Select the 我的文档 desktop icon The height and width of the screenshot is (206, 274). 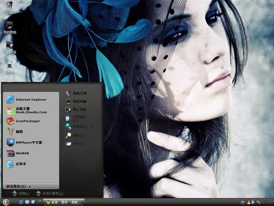click(x=9, y=6)
